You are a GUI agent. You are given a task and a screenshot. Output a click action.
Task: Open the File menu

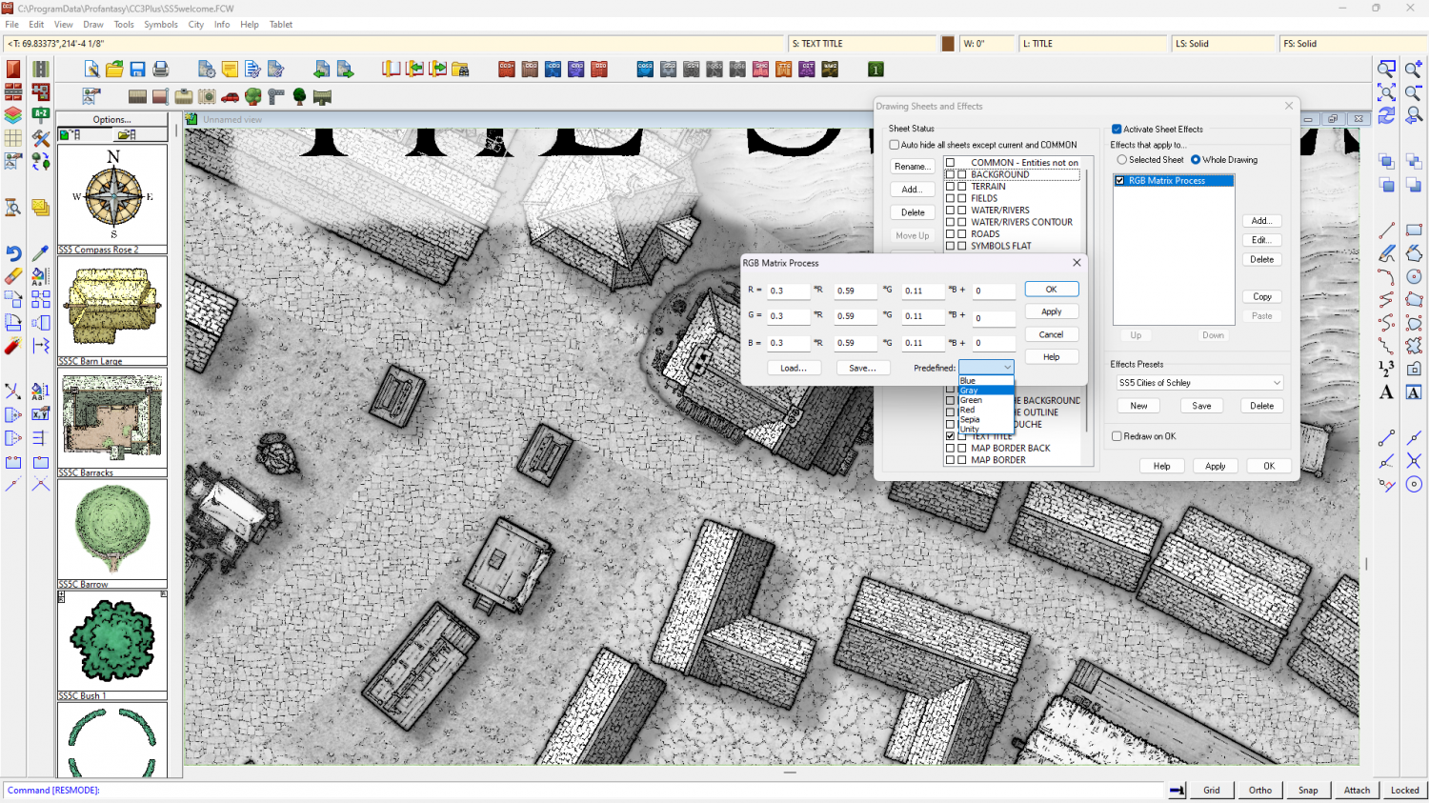(11, 25)
